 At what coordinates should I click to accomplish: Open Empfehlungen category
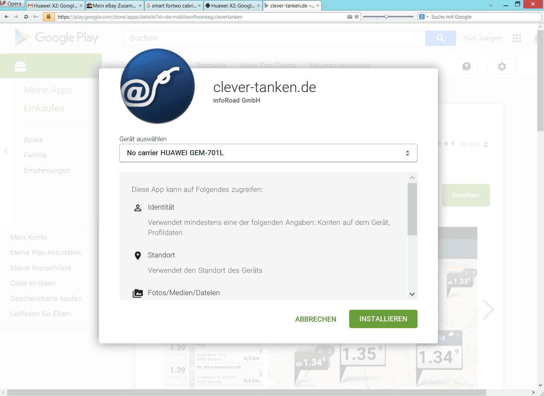point(47,170)
